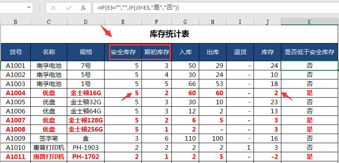339x163 pixels.
Task: Select the 签字笔 name cell
Action: pos(49,138)
